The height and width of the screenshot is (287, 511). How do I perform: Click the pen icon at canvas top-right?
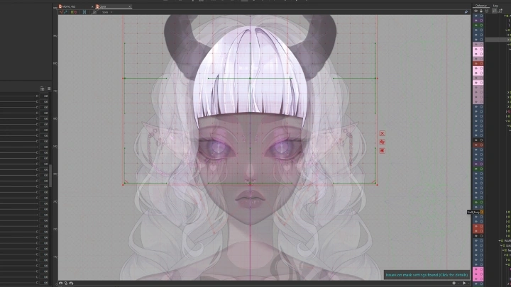click(x=466, y=12)
